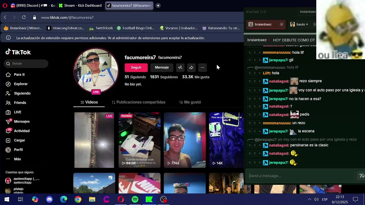
Task: Switch to Publicaciones compartidas tab
Action: [x=138, y=102]
